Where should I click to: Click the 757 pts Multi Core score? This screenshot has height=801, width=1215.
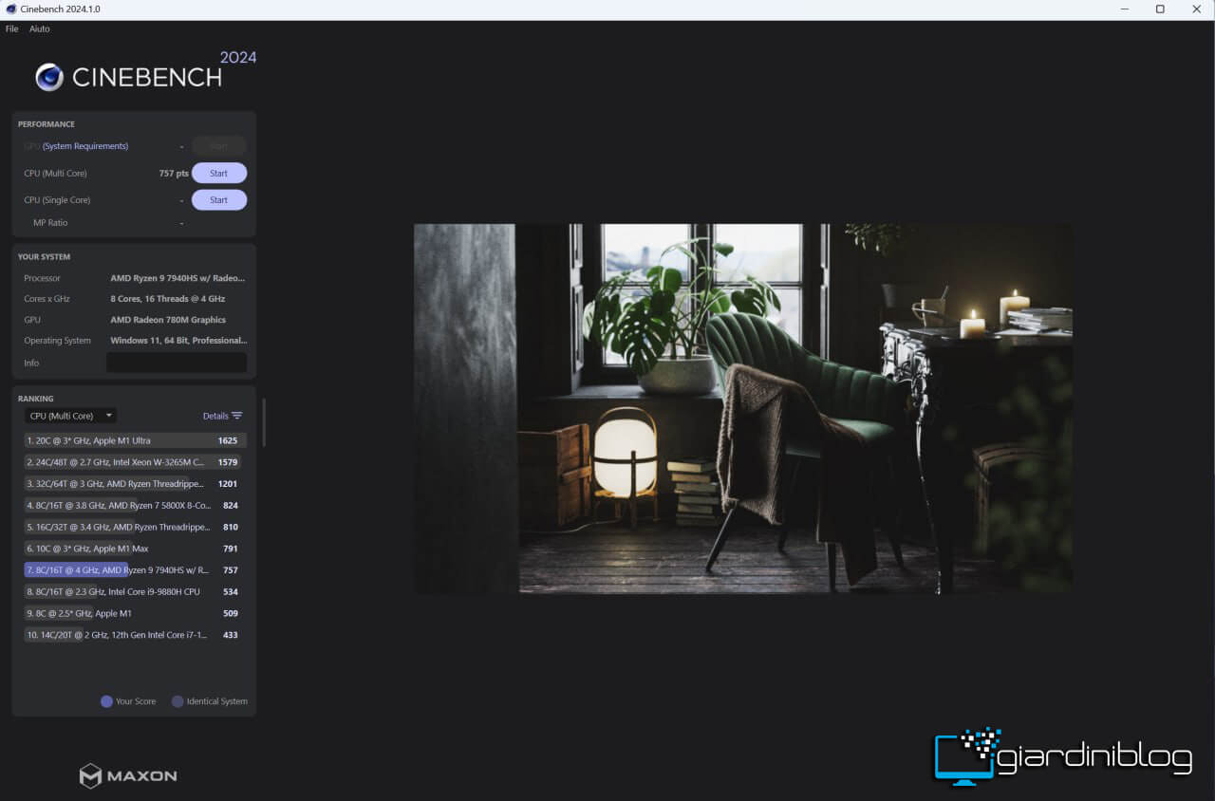[174, 174]
